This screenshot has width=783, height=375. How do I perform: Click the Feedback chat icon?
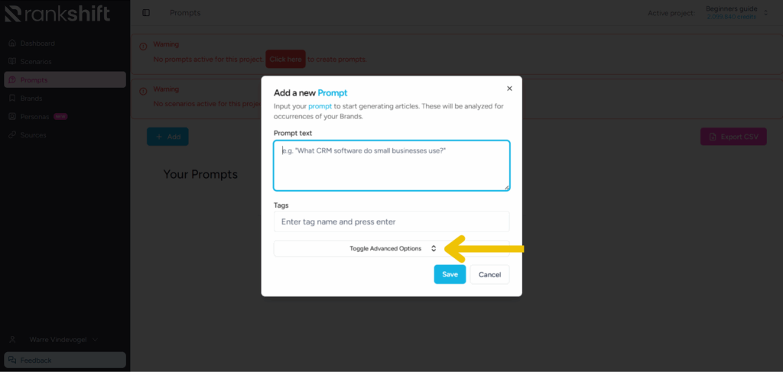click(12, 360)
